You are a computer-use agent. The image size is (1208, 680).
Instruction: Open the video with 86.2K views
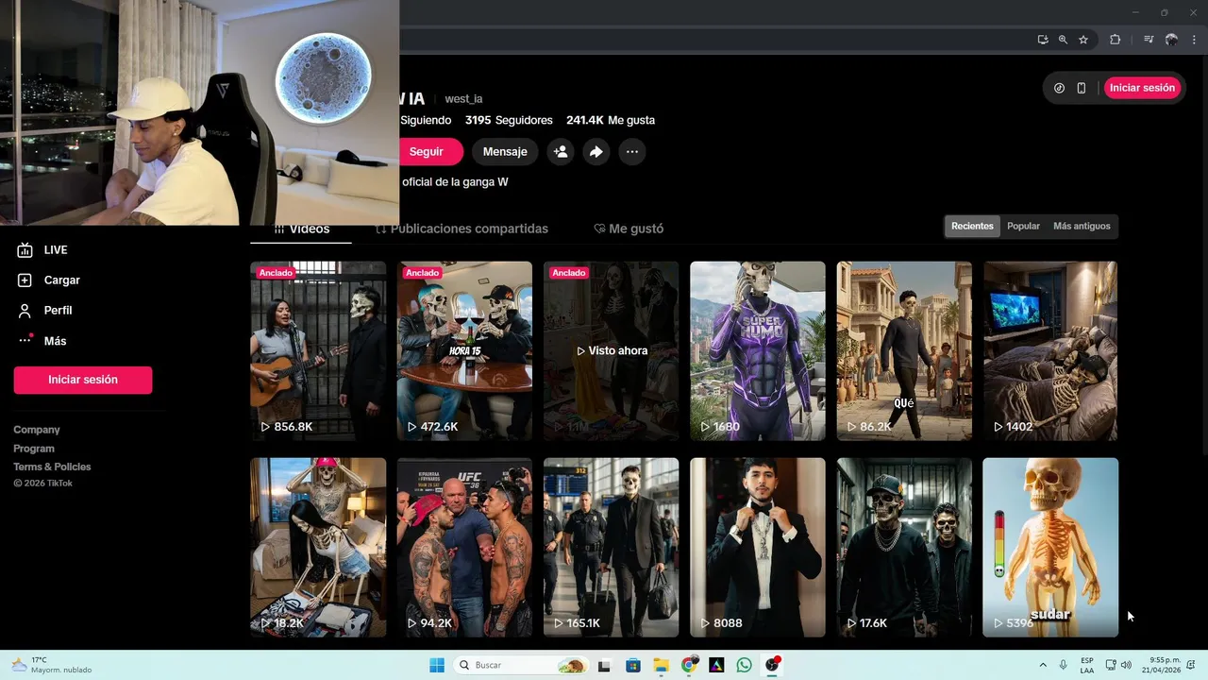click(904, 351)
